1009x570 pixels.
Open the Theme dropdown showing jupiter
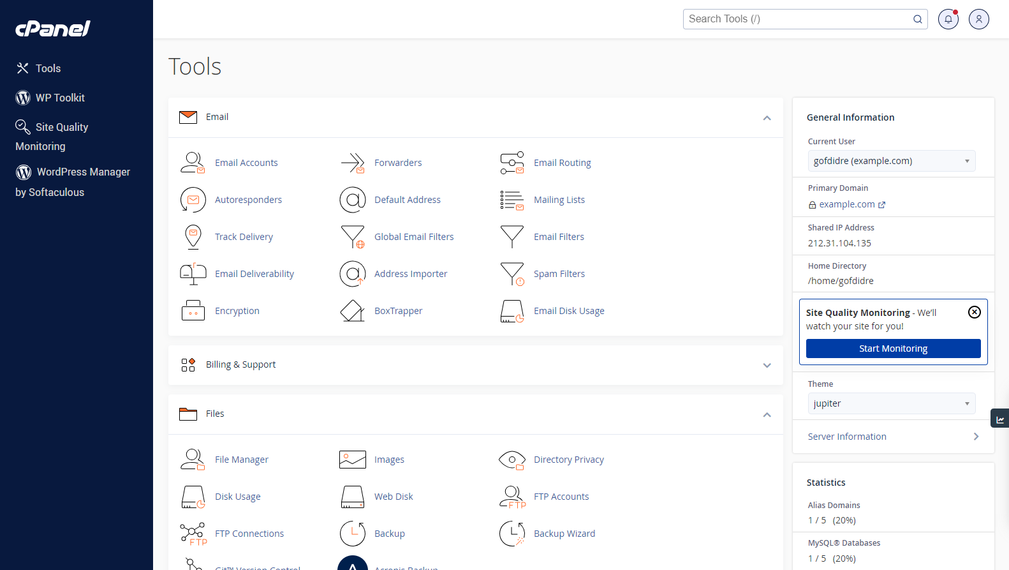click(891, 403)
